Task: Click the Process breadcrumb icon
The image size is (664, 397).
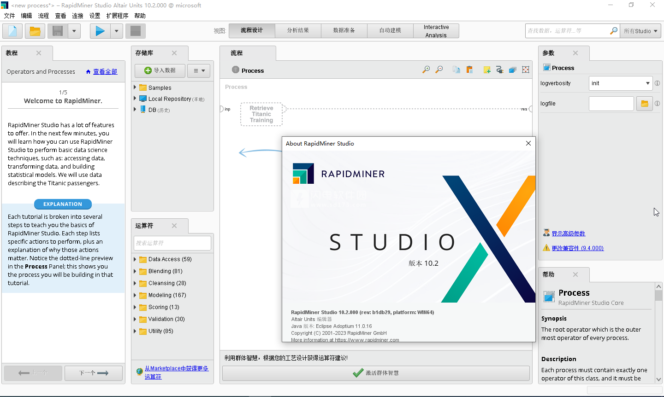Action: tap(236, 70)
